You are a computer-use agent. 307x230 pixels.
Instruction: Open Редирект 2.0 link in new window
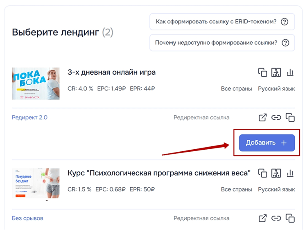262,117
